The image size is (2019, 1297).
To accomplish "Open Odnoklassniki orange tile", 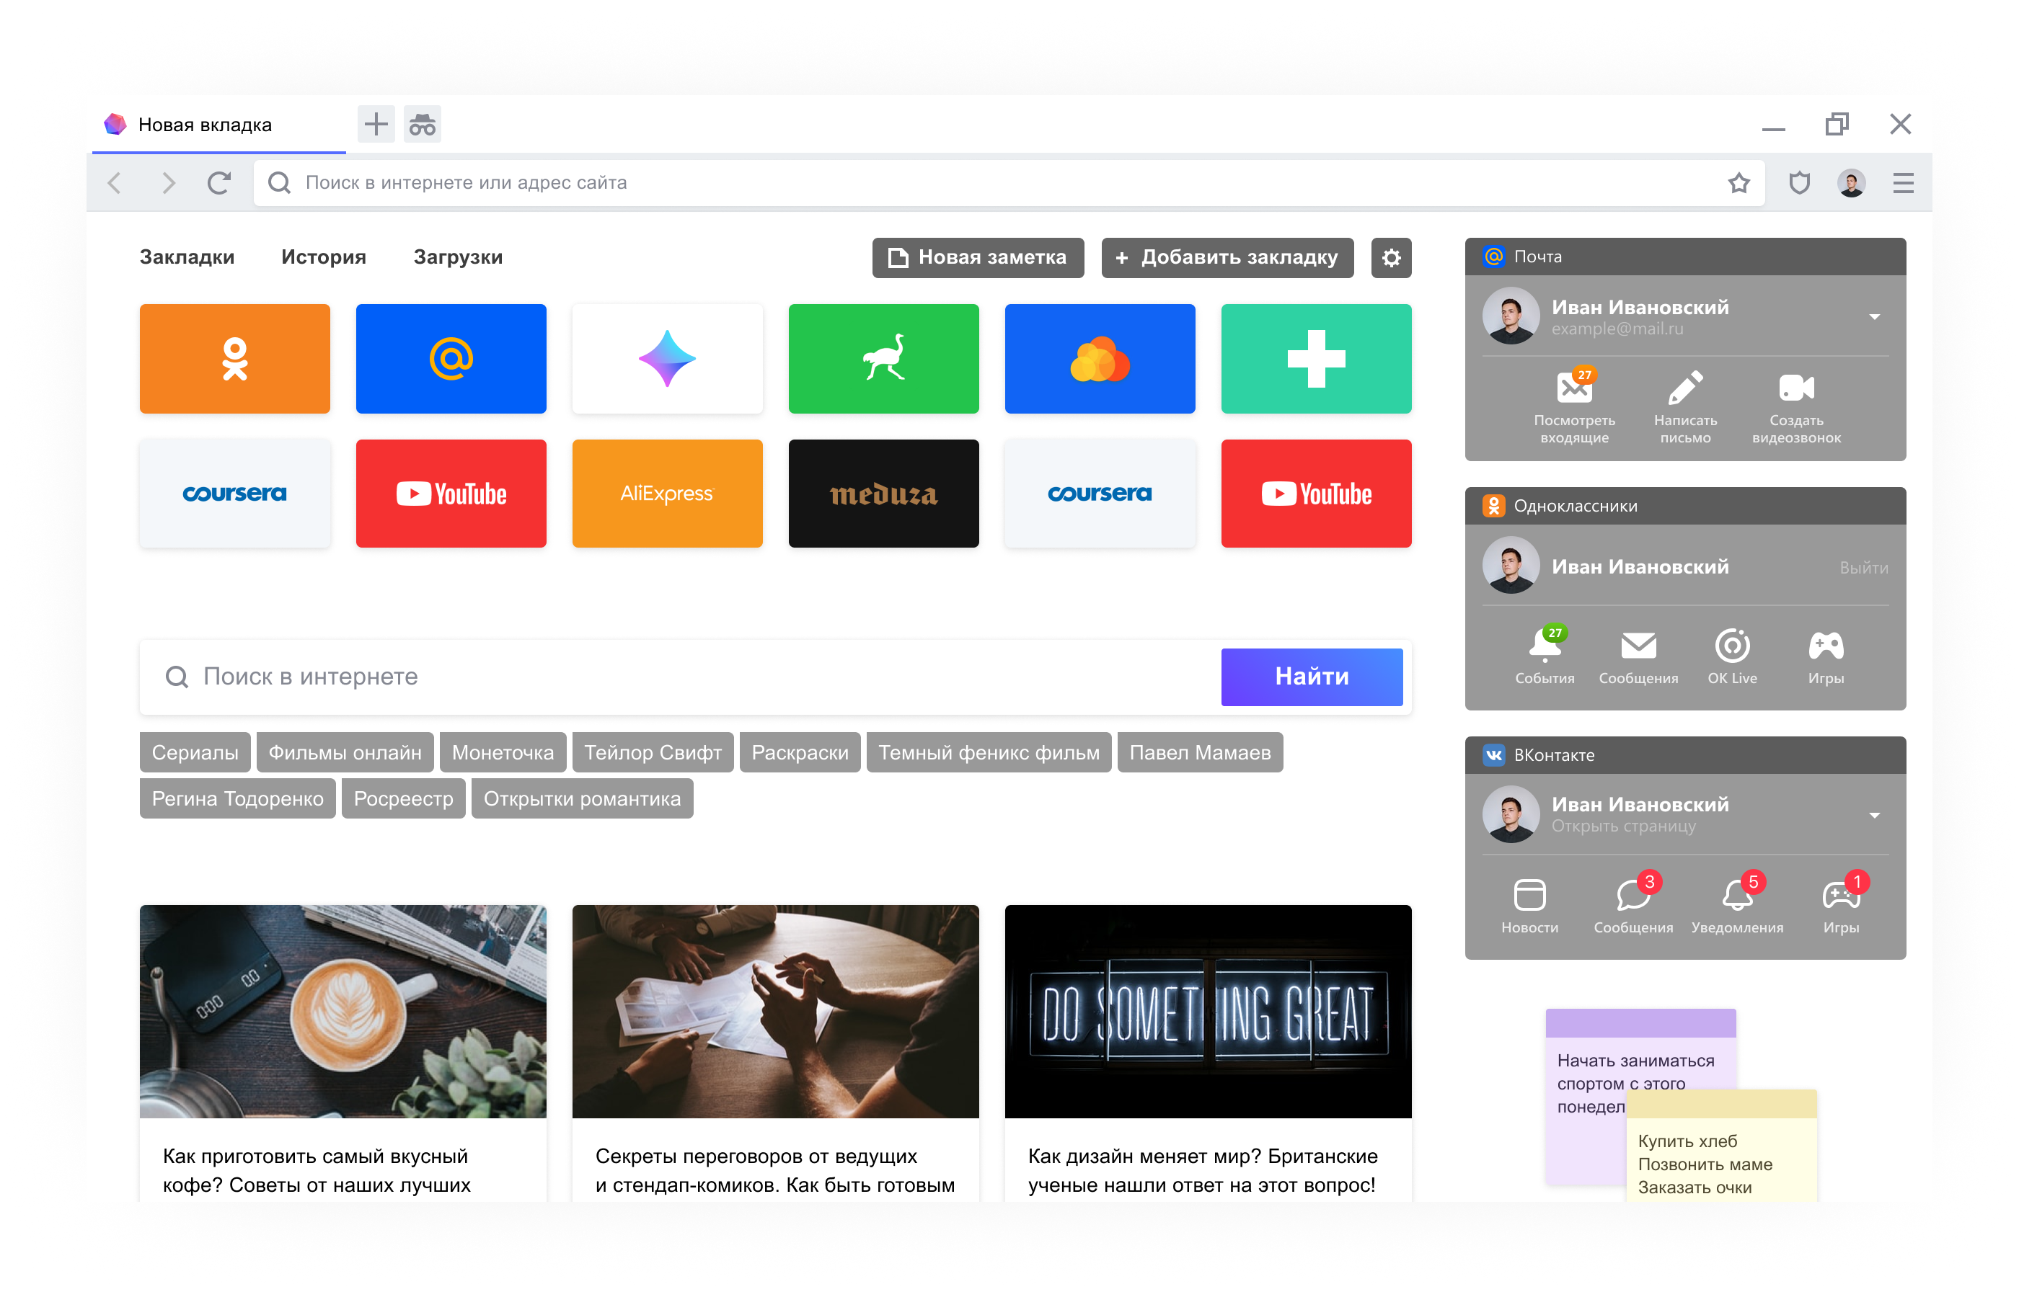I will [x=234, y=359].
